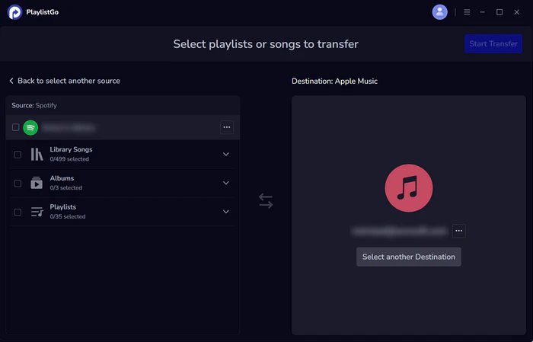Click the '0/499 selected' text

pyautogui.click(x=69, y=159)
